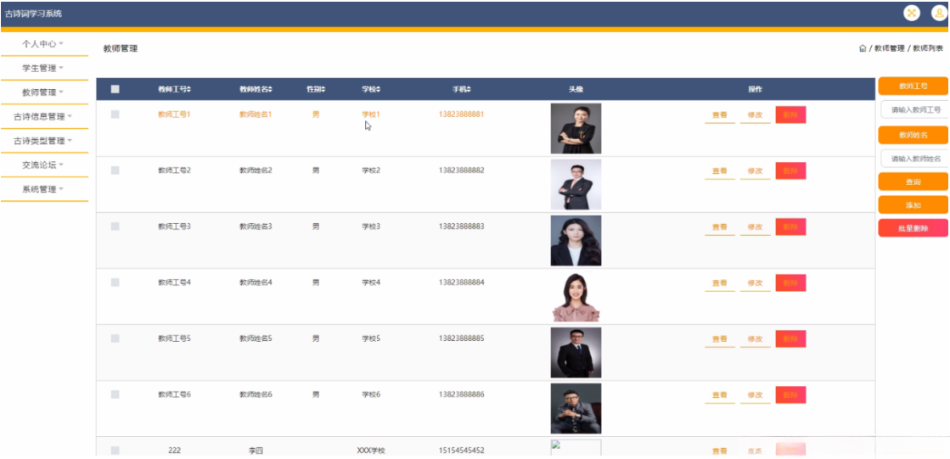
Task: Delete the 教师姓名3 row
Action: 790,227
